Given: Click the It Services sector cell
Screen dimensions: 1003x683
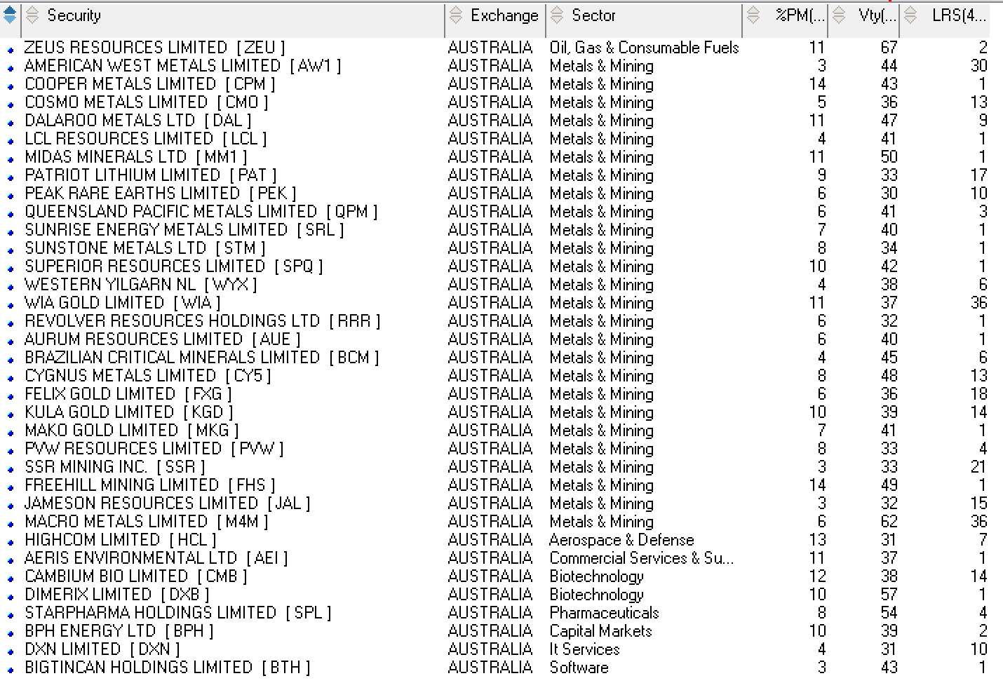Looking at the screenshot, I should pos(584,649).
